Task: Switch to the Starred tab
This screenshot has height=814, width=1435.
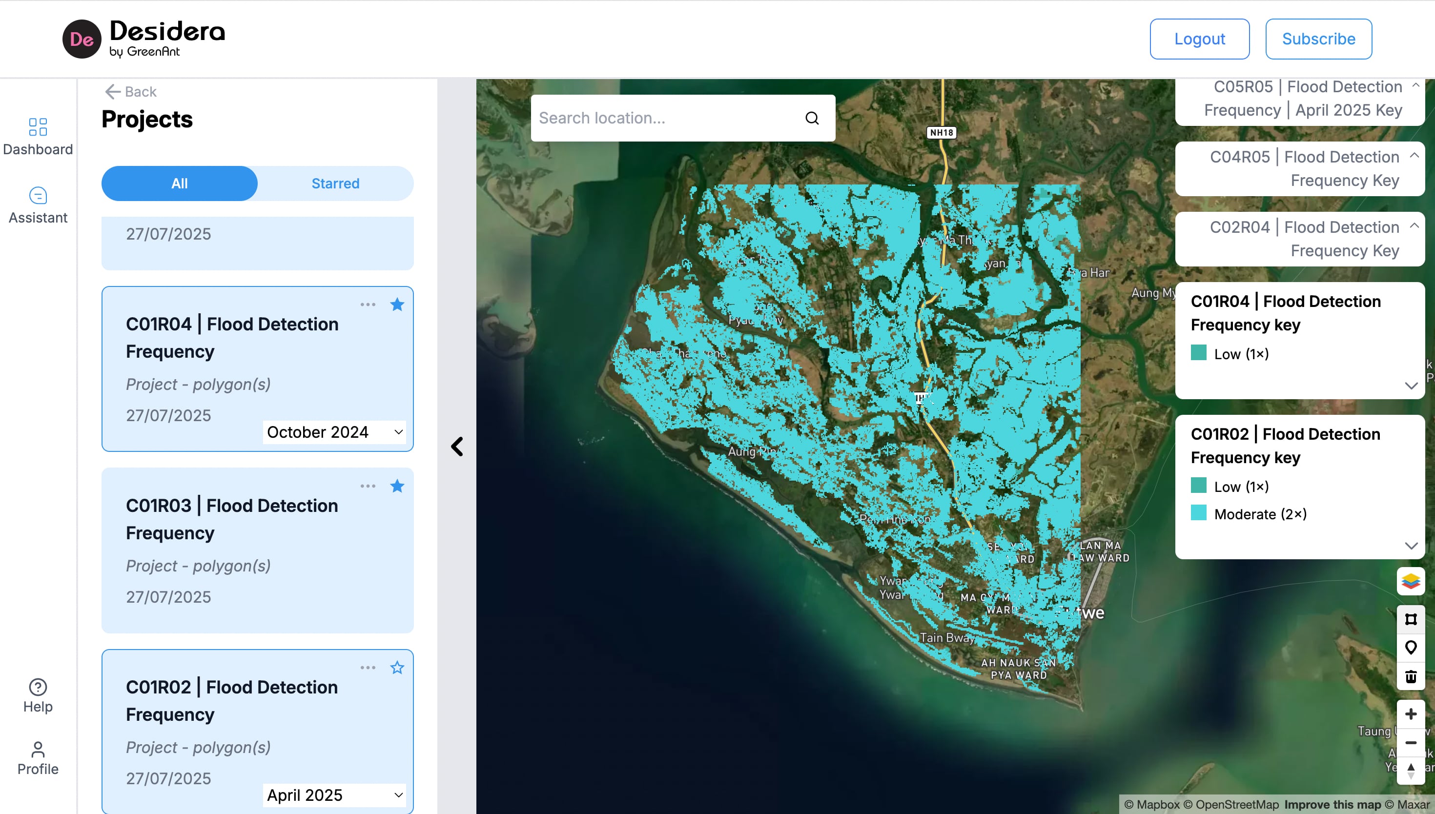Action: 335,183
